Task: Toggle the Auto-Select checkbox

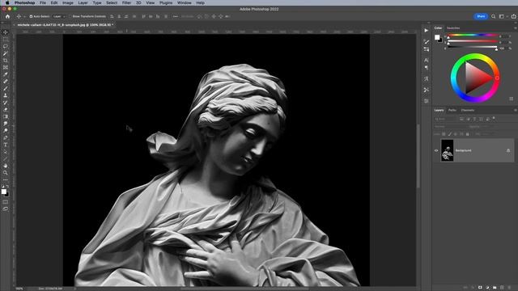Action: [31, 16]
